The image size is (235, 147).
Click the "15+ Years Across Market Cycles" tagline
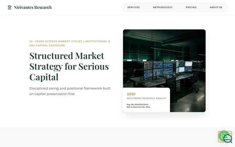point(70,43)
